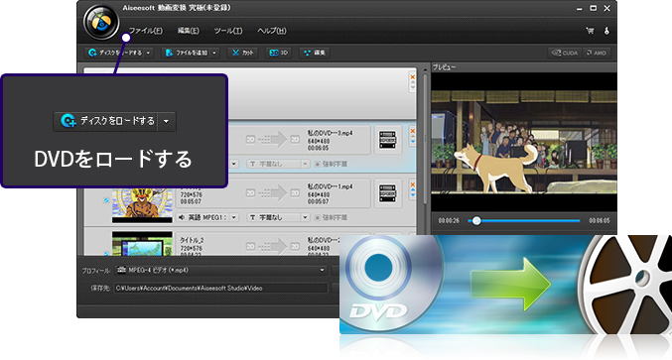The image size is (672, 360).
Task: Open the プロフィール MPEG-4 ビデオ dropdown
Action: 221,270
